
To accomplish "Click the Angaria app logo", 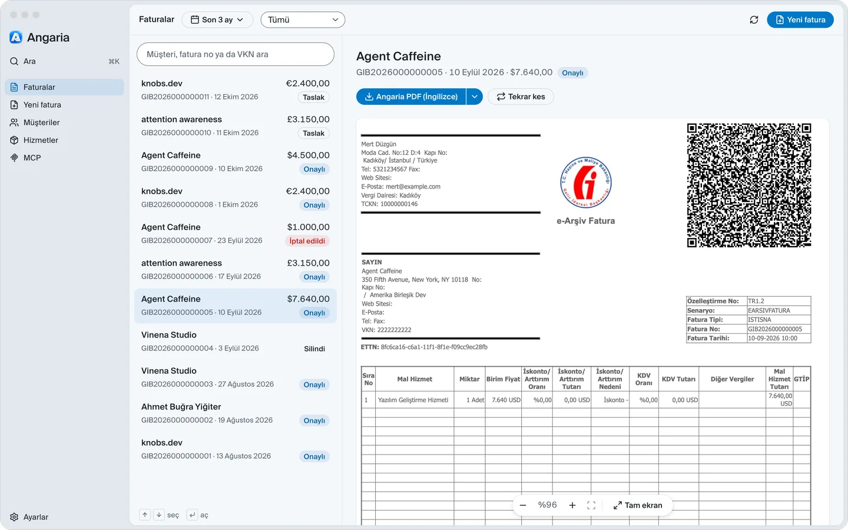I will tap(16, 37).
